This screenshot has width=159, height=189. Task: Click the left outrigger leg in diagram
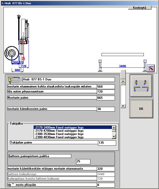click(x=100, y=66)
